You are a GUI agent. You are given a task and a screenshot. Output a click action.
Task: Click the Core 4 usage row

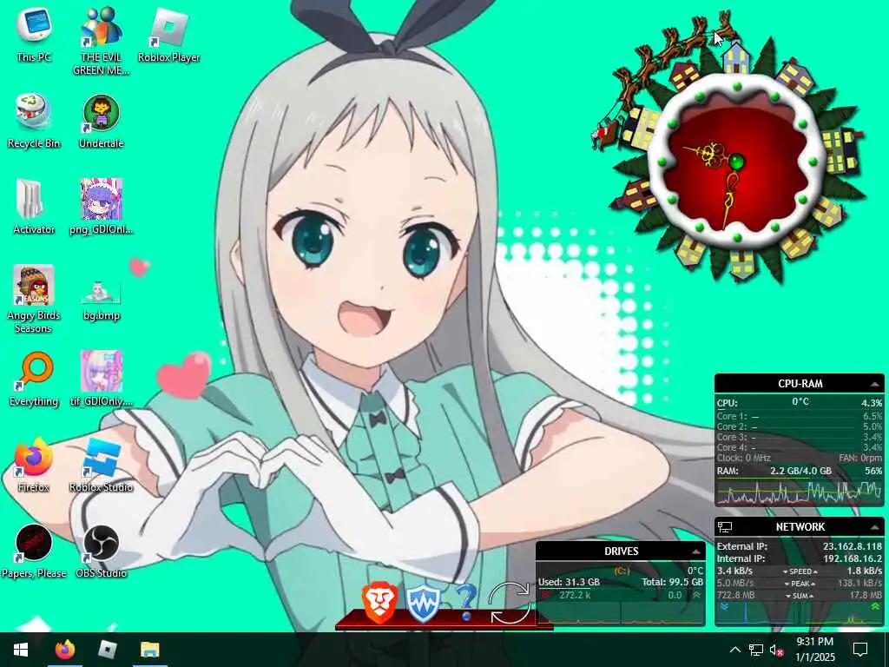(x=800, y=447)
